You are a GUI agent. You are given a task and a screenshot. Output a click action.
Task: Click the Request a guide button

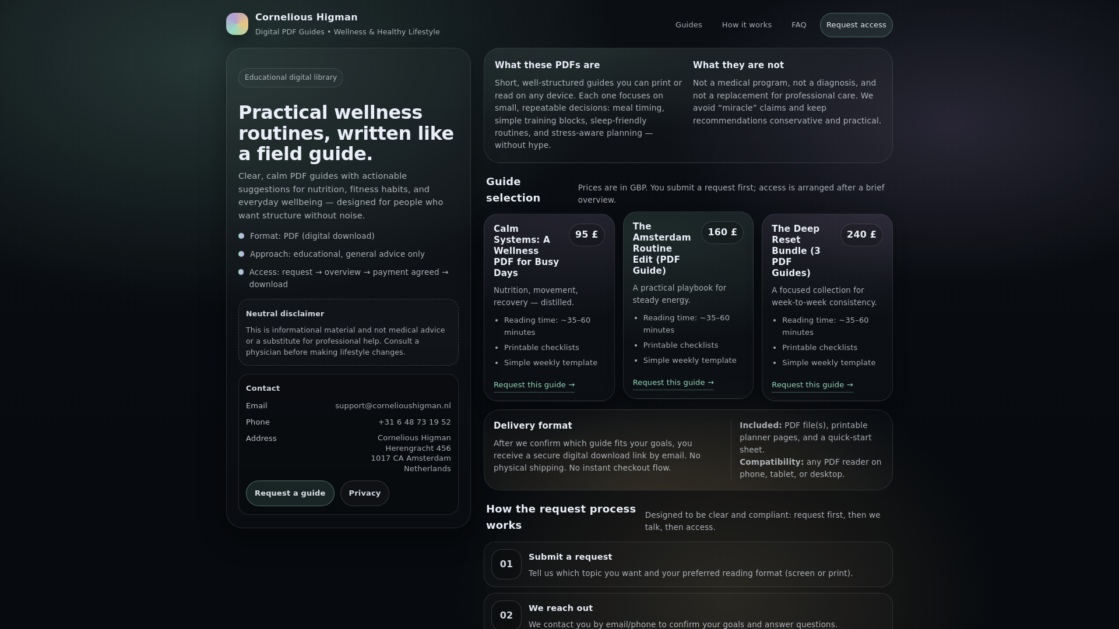click(x=290, y=493)
